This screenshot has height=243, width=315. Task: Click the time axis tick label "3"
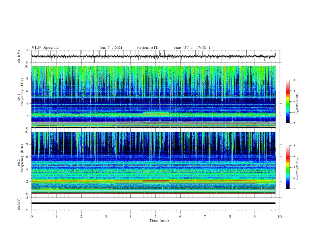pos(106,216)
